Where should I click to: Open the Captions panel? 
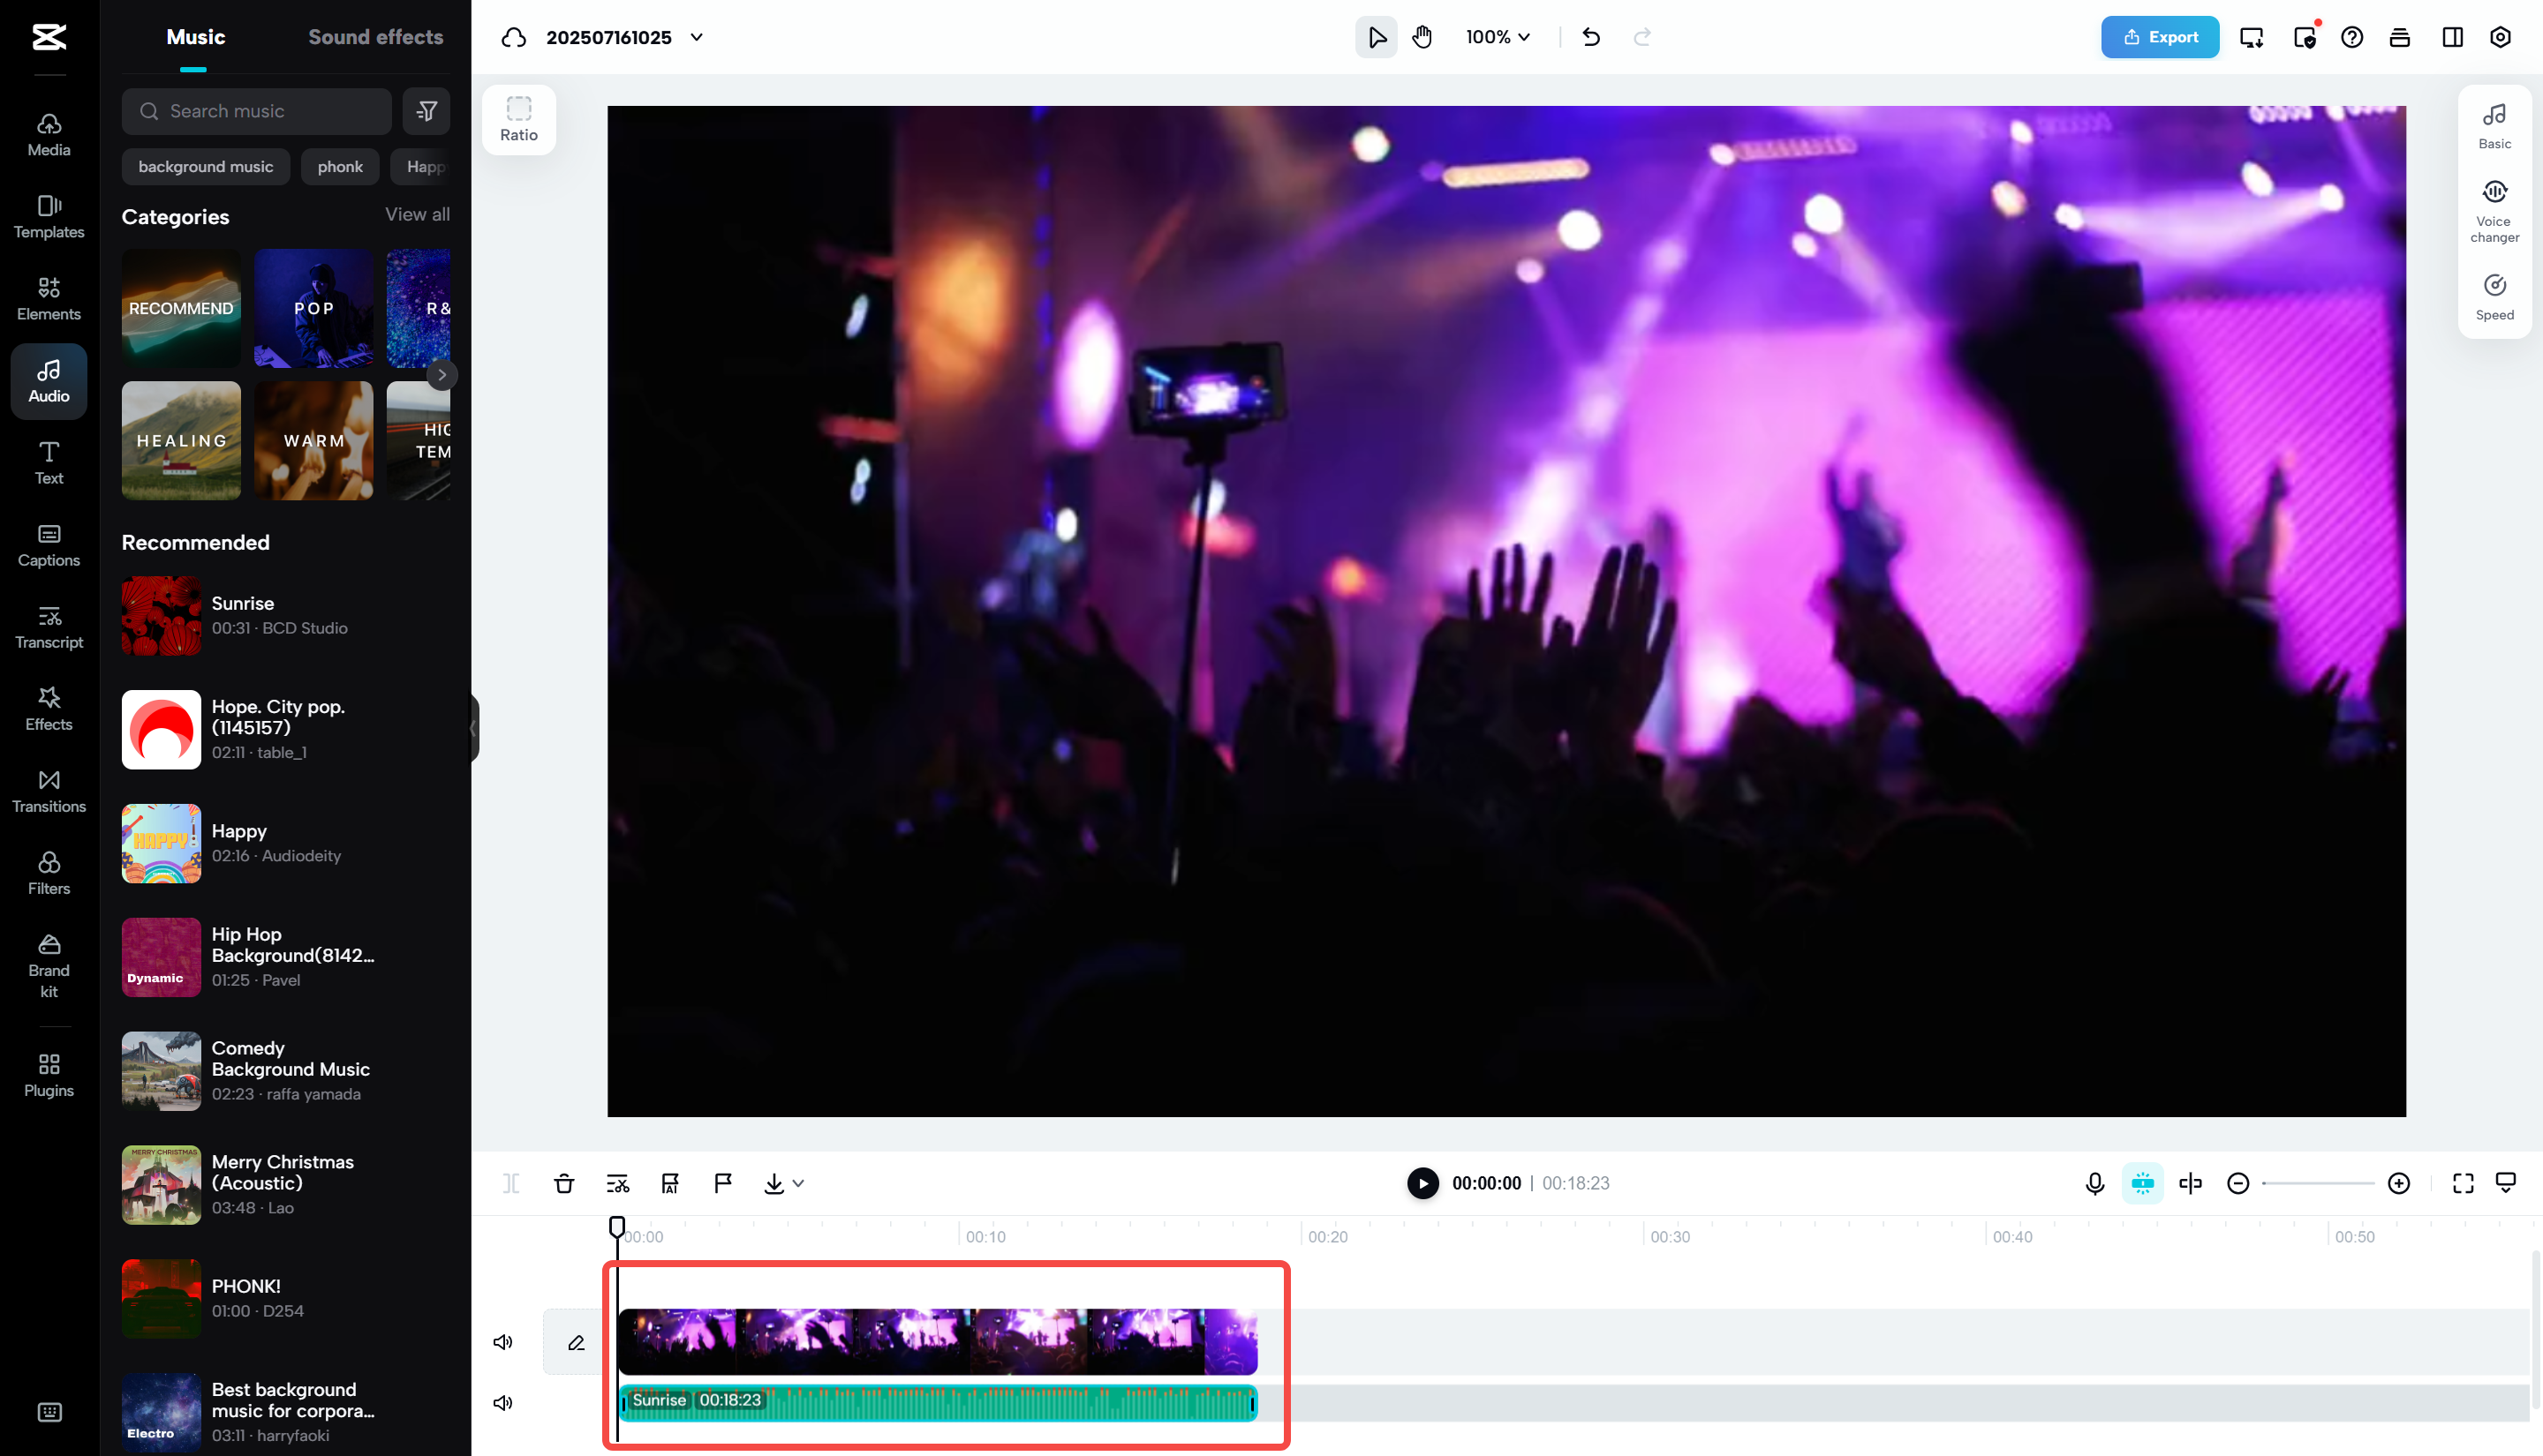click(48, 545)
